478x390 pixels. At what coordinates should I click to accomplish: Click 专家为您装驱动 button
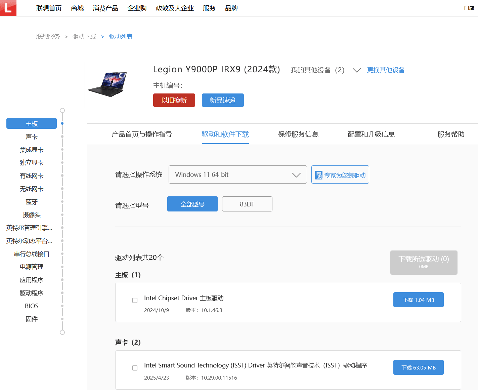pyautogui.click(x=340, y=174)
